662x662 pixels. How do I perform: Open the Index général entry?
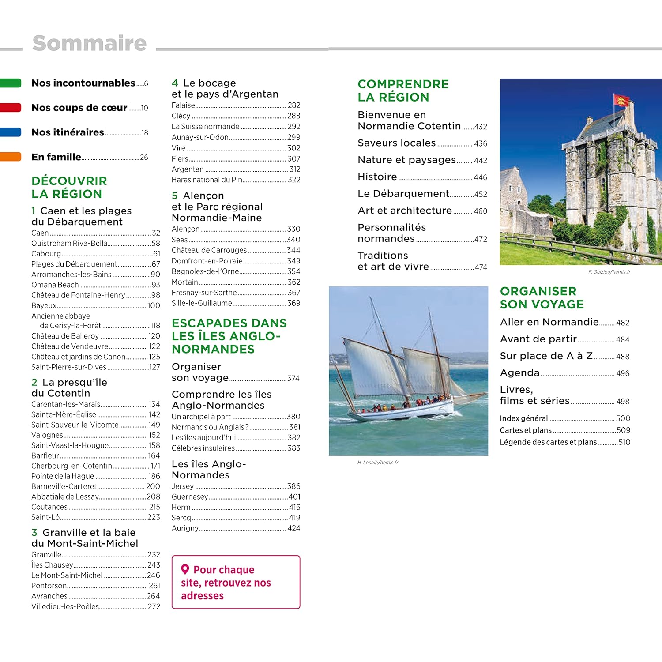click(564, 418)
